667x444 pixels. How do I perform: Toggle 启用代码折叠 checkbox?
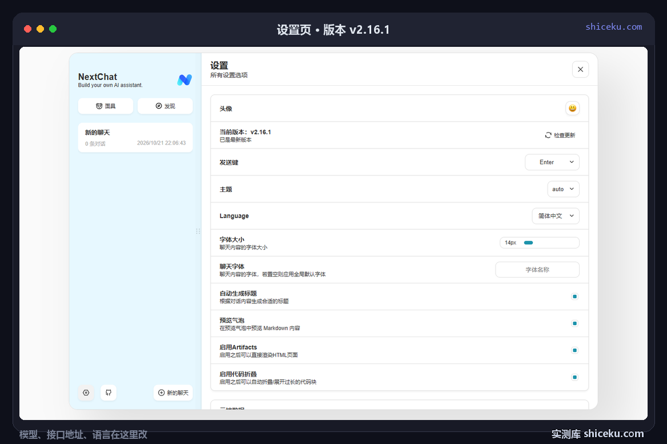coord(574,377)
